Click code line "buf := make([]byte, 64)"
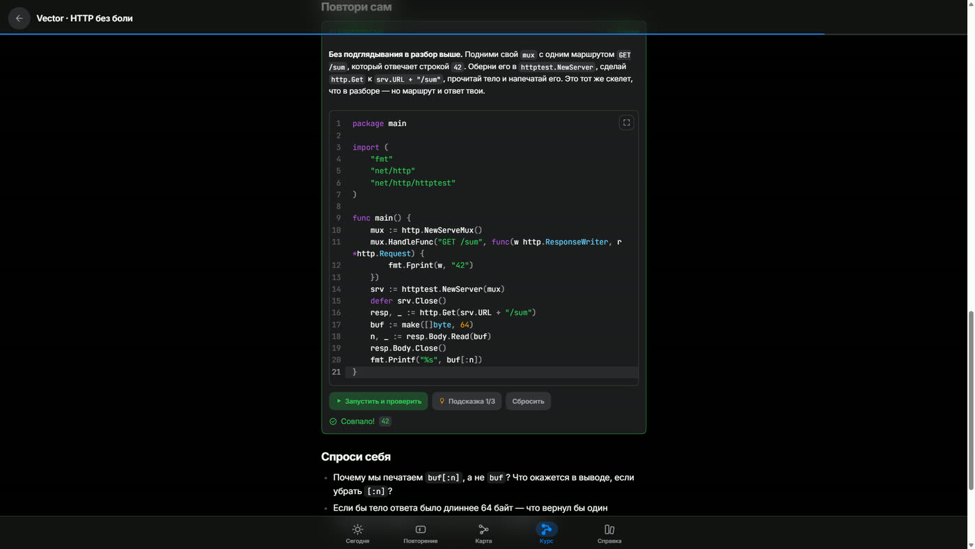 coord(422,325)
